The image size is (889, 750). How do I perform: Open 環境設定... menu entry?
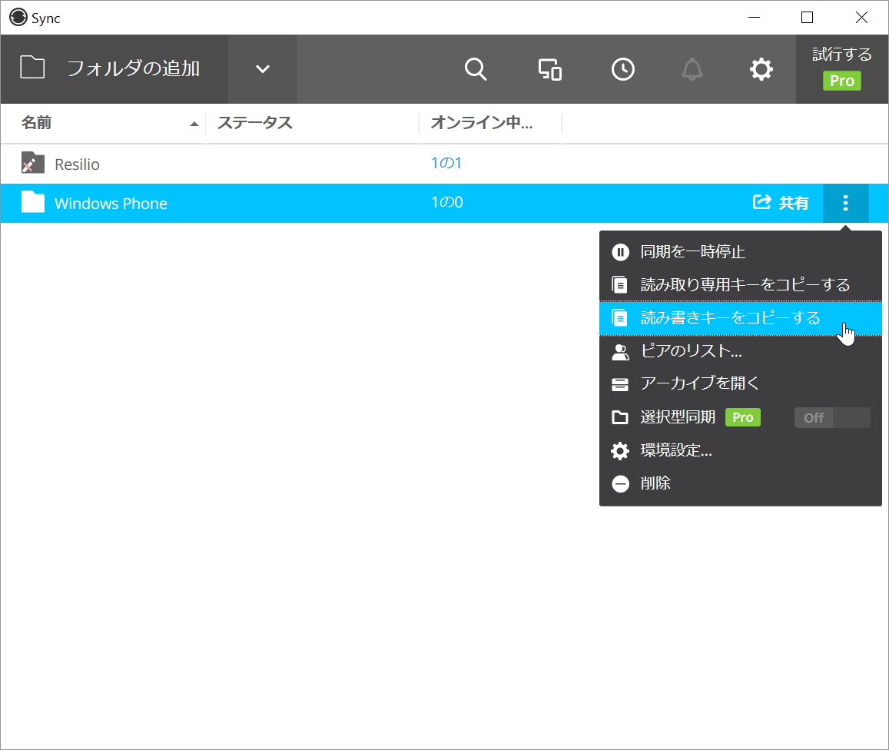(x=741, y=450)
